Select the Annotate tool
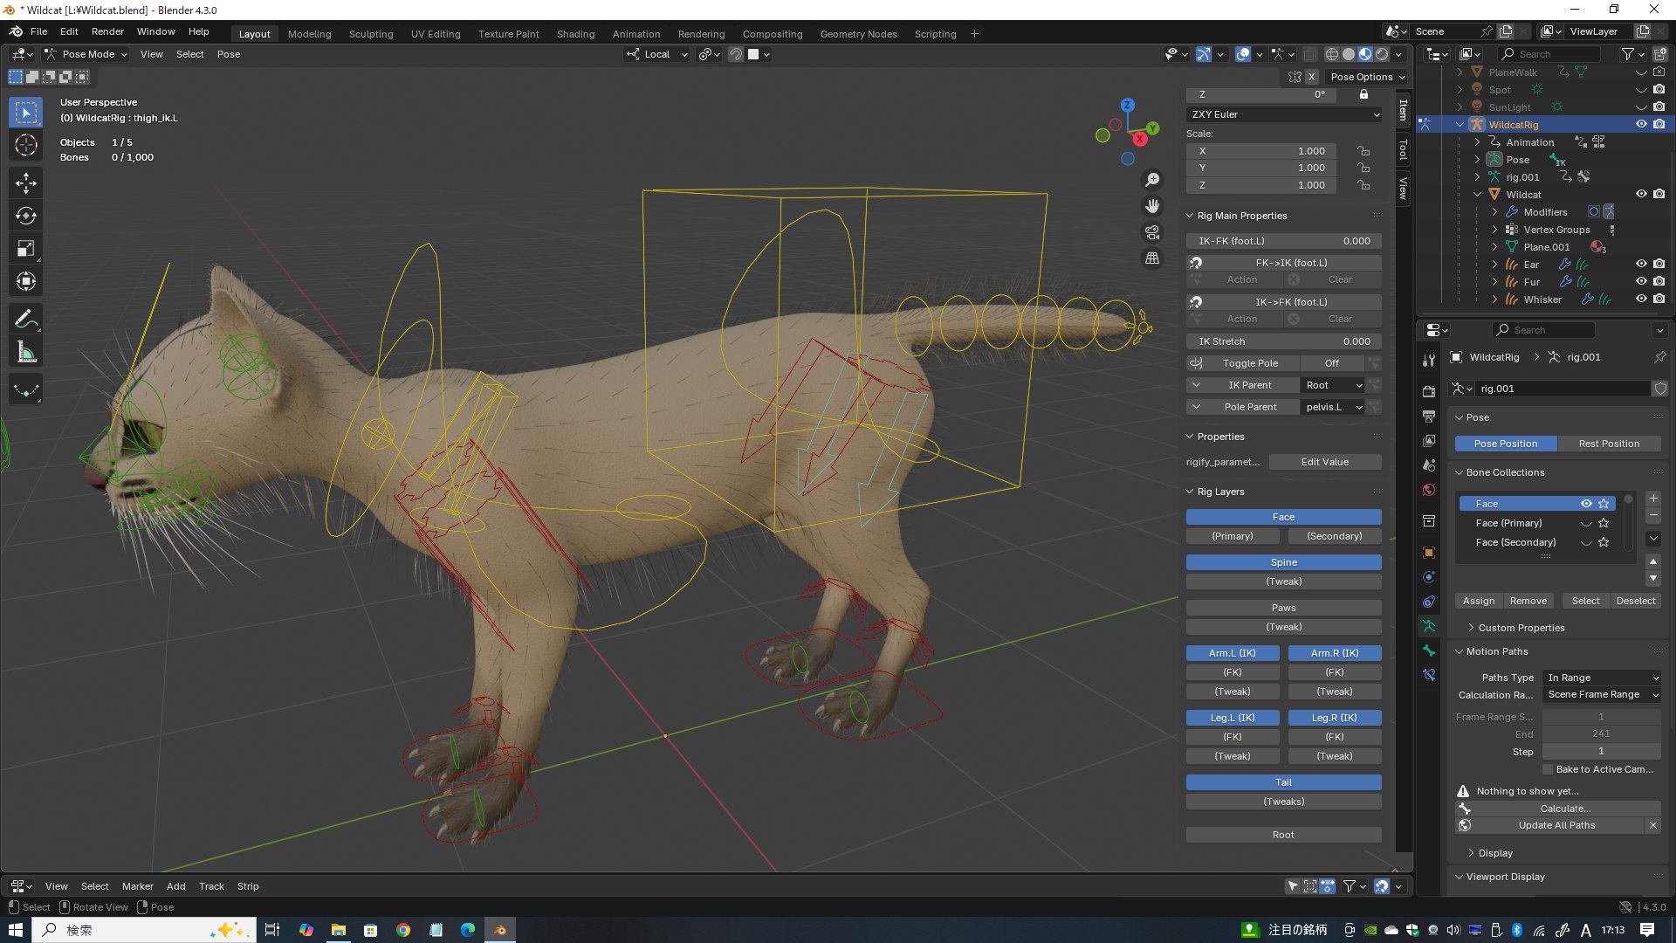Screen dimensions: 1676x943 pos(26,320)
